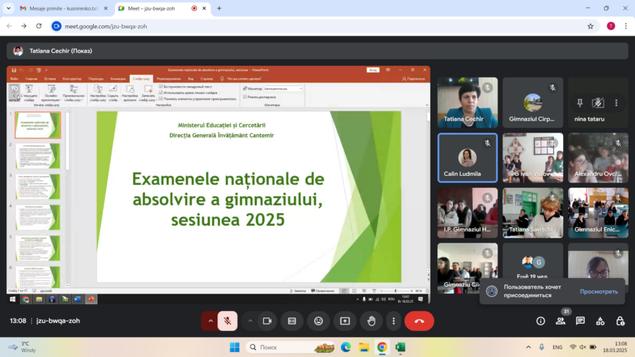The image size is (635, 357).
Task: Pin nina tataru's tile
Action: 579,103
